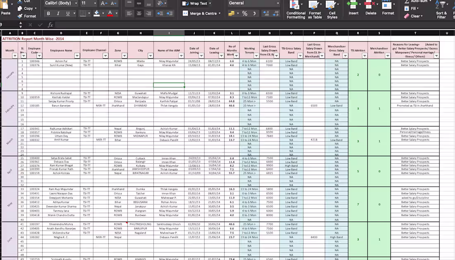This screenshot has width=455, height=260.
Task: Open the Employee Name filter dropdown
Action: 77,56
